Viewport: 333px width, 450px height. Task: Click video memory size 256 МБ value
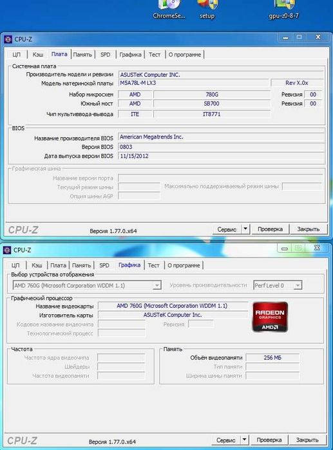(x=272, y=357)
